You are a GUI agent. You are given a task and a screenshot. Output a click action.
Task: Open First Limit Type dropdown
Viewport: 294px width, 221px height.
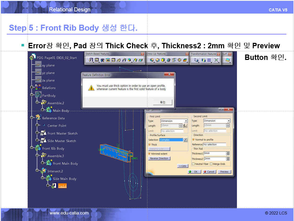(186, 121)
